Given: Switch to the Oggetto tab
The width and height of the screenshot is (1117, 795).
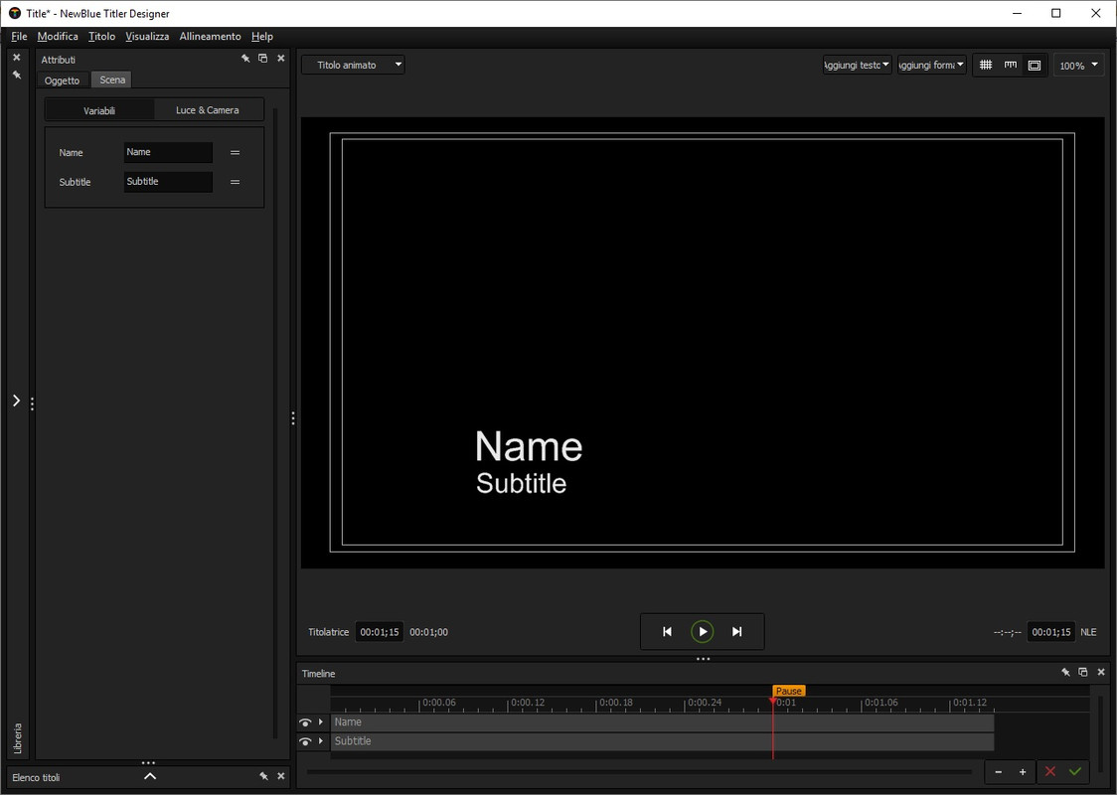Looking at the screenshot, I should pos(63,80).
